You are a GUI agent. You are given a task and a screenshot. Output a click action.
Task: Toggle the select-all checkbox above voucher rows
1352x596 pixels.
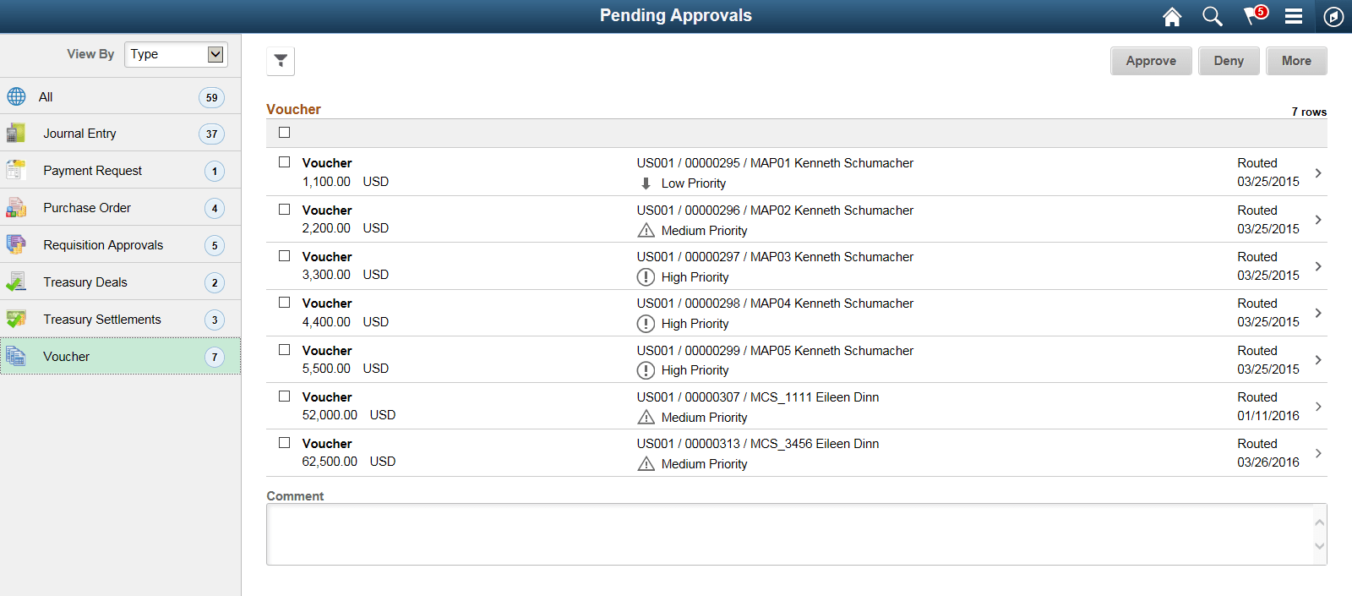[285, 132]
